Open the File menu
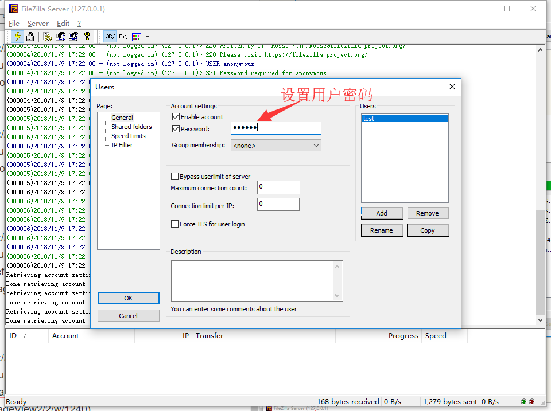Viewport: 551px width, 411px height. (14, 23)
